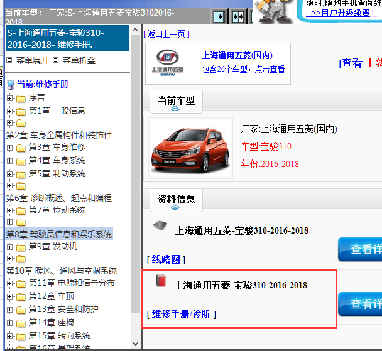This screenshot has width=382, height=351.
Task: Click 查看详 button for repair manual
Action: [x=360, y=304]
